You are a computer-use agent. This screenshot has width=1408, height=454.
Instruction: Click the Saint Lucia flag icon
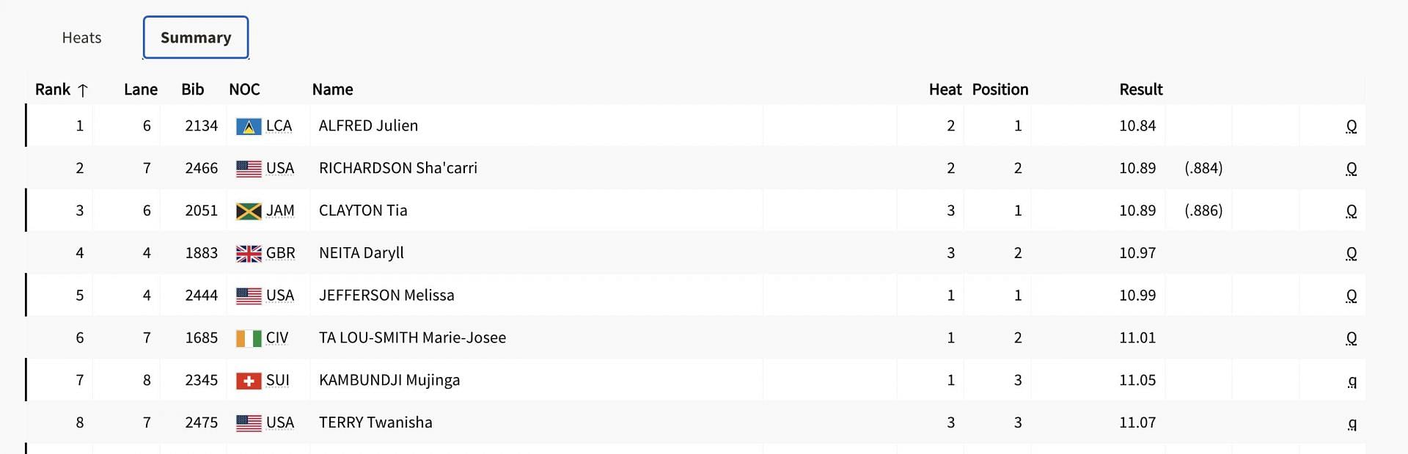click(249, 126)
